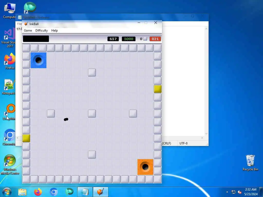
Task: Close the InkBall window
Action: pos(156,23)
